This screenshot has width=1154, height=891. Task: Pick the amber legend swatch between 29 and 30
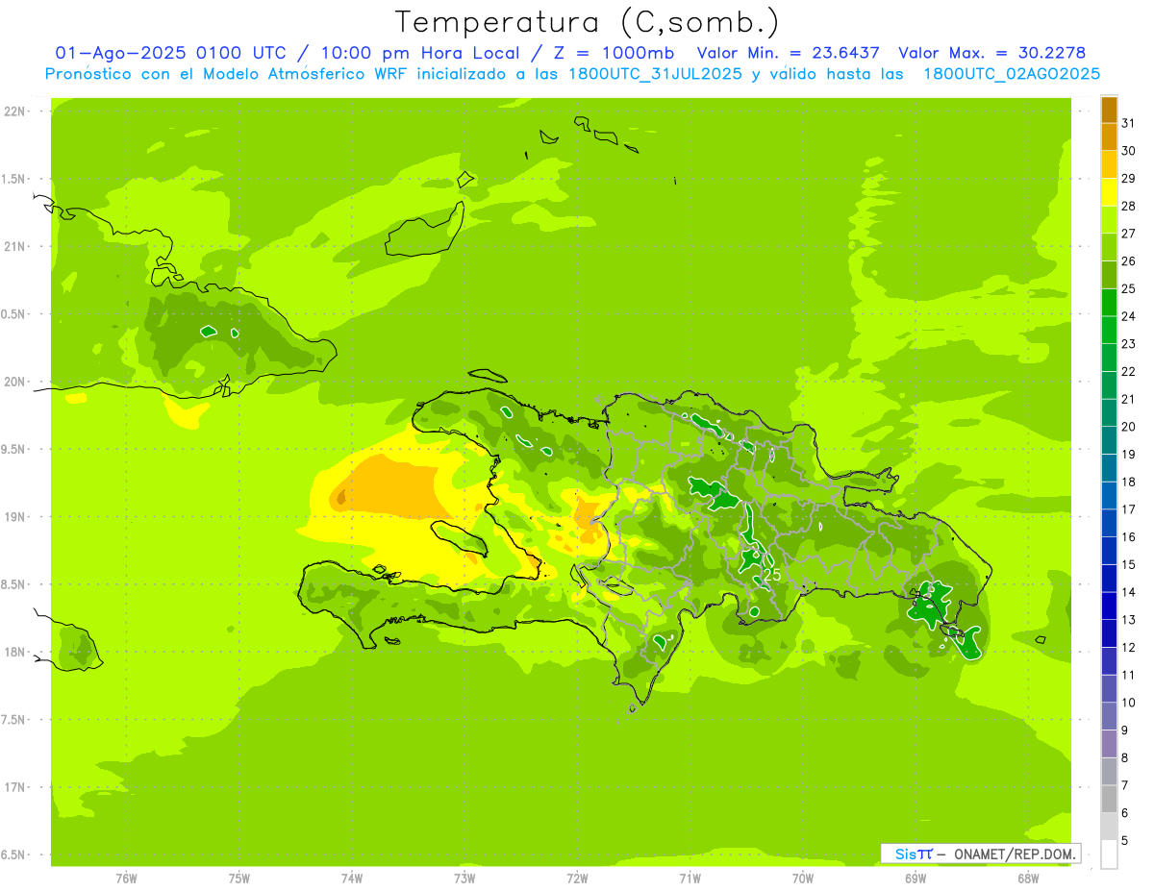[1109, 164]
